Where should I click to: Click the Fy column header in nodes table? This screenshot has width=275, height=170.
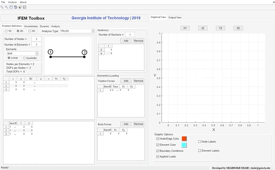pyautogui.click(x=64, y=79)
